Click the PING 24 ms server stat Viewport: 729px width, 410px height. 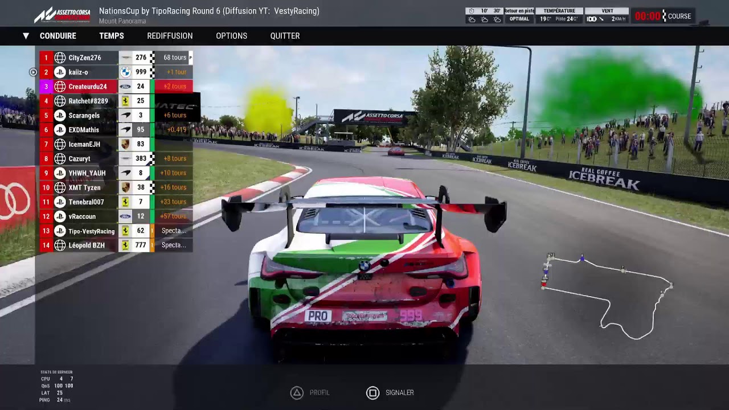click(x=55, y=400)
